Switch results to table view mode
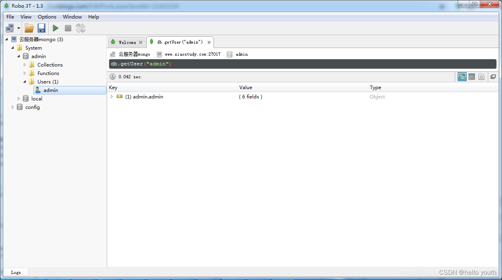The height and width of the screenshot is (280, 502). [x=471, y=77]
